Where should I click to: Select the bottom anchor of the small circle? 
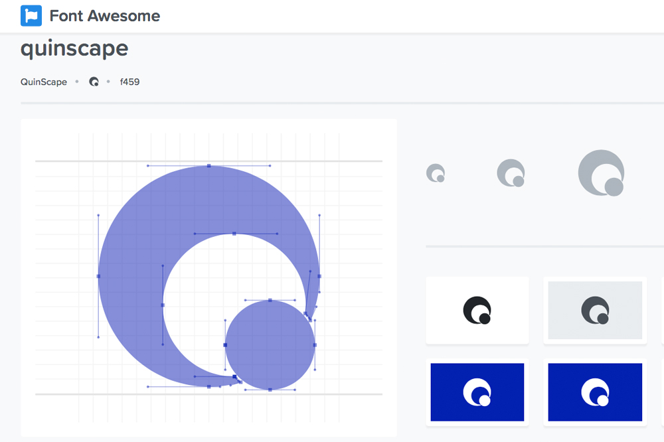click(270, 390)
